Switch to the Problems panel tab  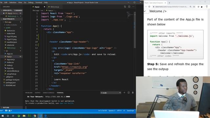(x=29, y=93)
